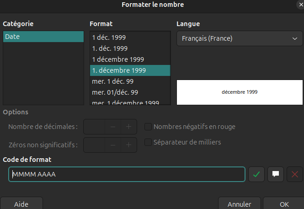
Task: Click minus stepper for Zéros non significatifs
Action: pos(113,145)
